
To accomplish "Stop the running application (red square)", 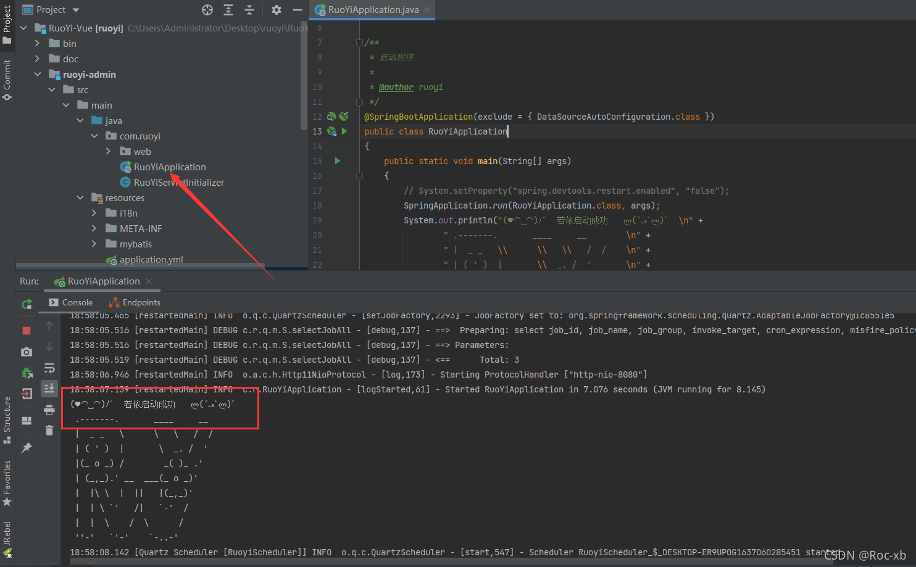I will (x=27, y=331).
